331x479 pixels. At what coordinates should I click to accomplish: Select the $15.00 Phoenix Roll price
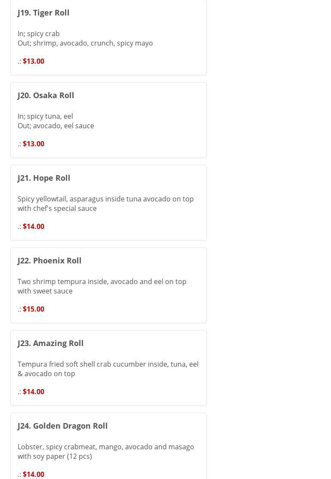tap(34, 309)
